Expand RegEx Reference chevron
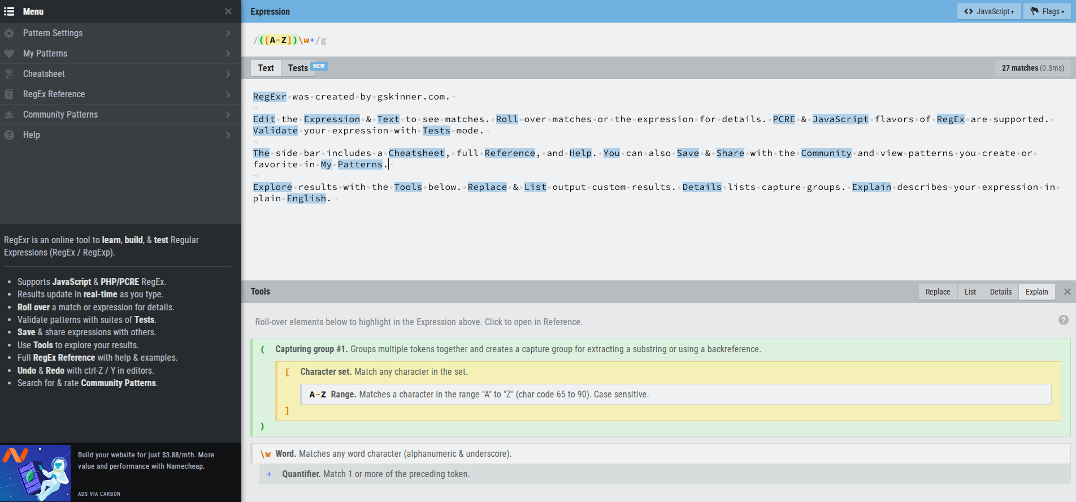 [228, 94]
